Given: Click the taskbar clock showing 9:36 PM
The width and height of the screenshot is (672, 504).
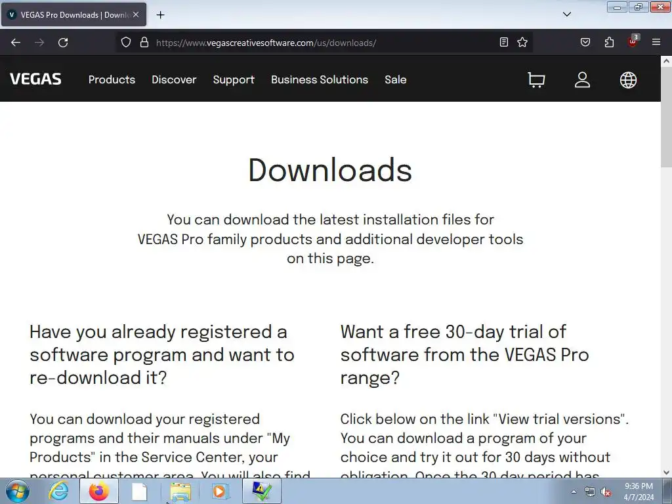Looking at the screenshot, I should [639, 492].
